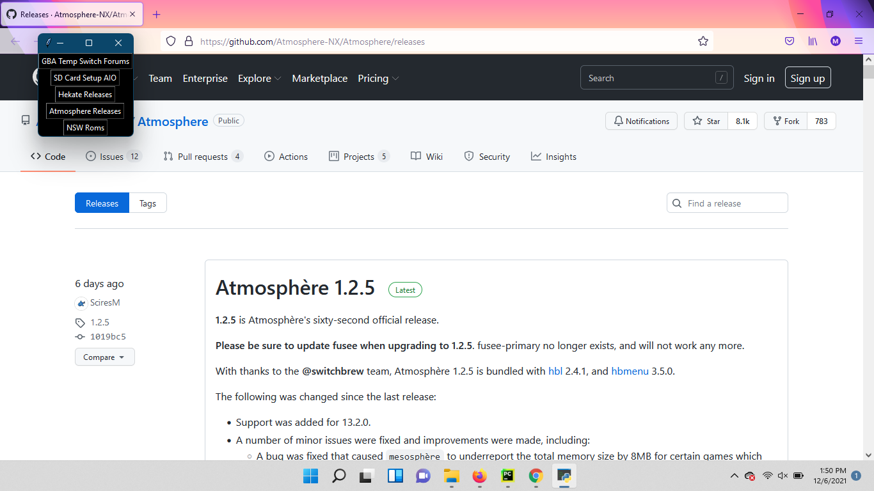Open the Pocket save icon

(790, 42)
